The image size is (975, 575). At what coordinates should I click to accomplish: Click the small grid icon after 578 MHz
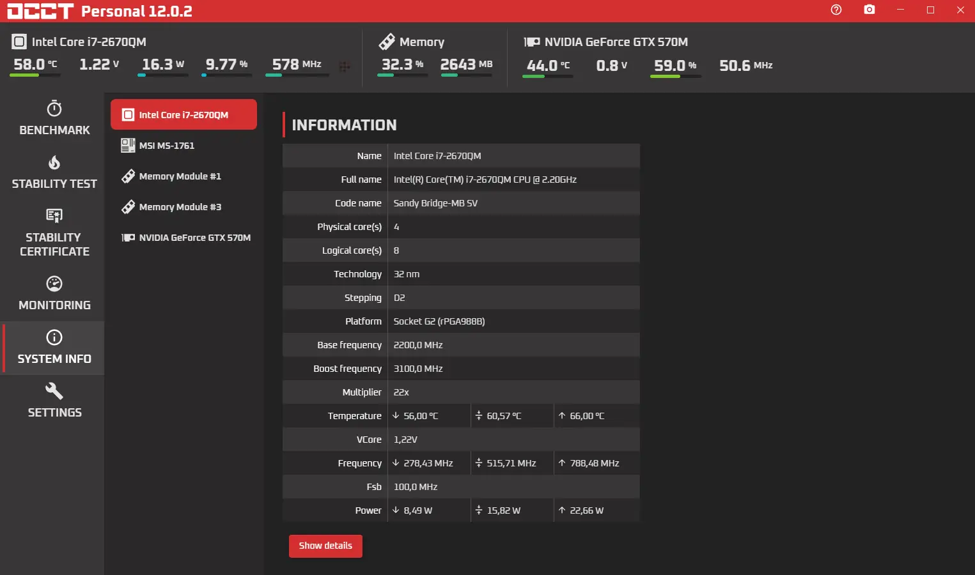point(345,66)
